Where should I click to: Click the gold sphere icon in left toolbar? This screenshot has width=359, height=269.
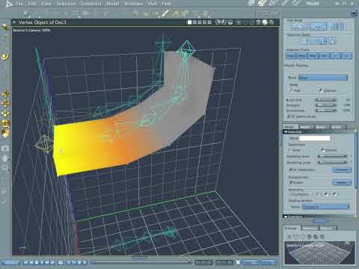tap(4, 57)
